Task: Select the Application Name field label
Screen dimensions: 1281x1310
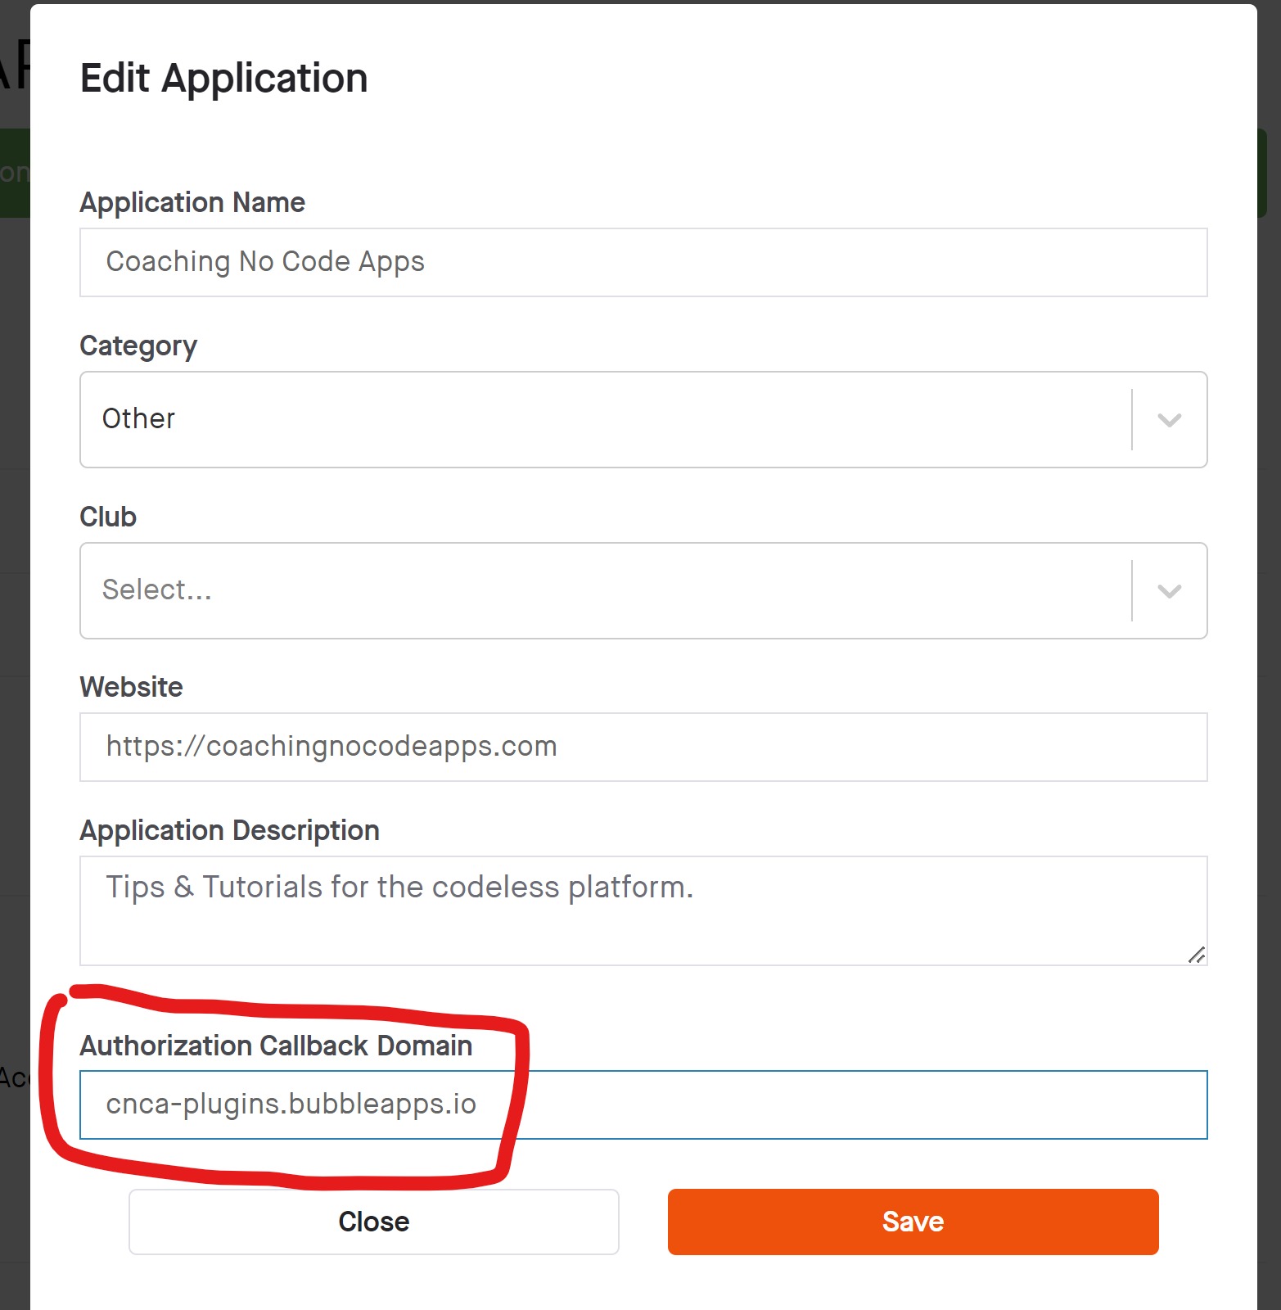Action: click(x=192, y=202)
